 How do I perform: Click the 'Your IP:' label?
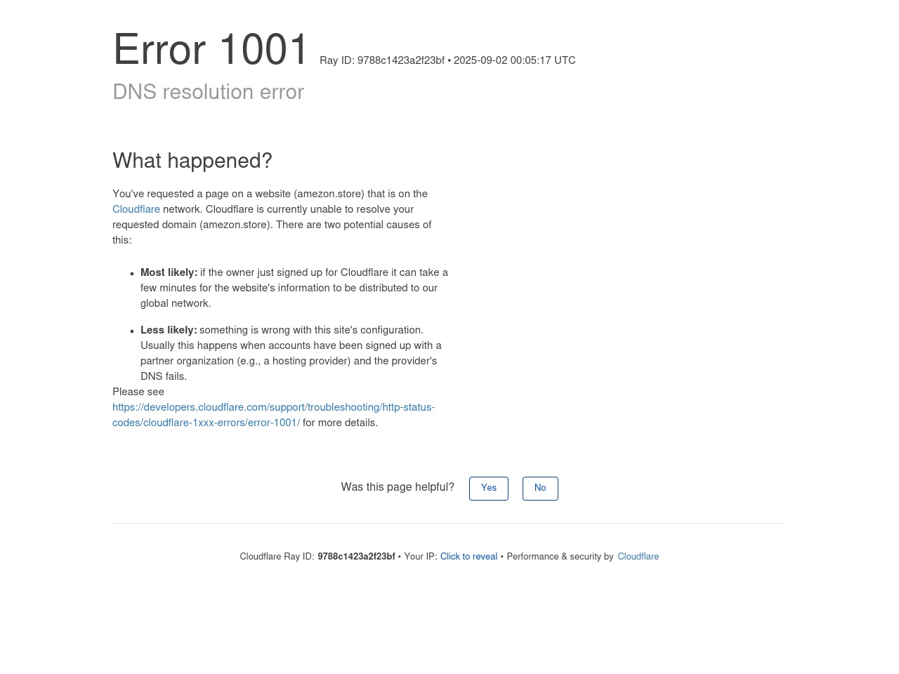[x=421, y=557]
